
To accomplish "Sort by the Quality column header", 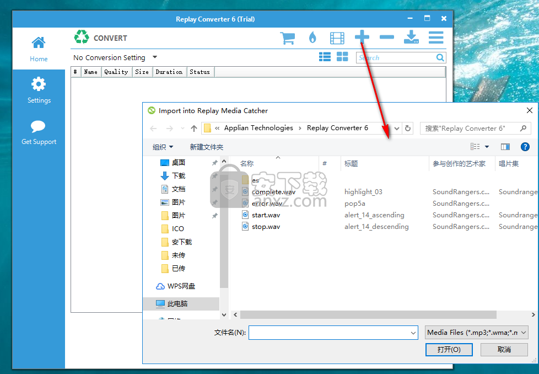I will click(116, 72).
